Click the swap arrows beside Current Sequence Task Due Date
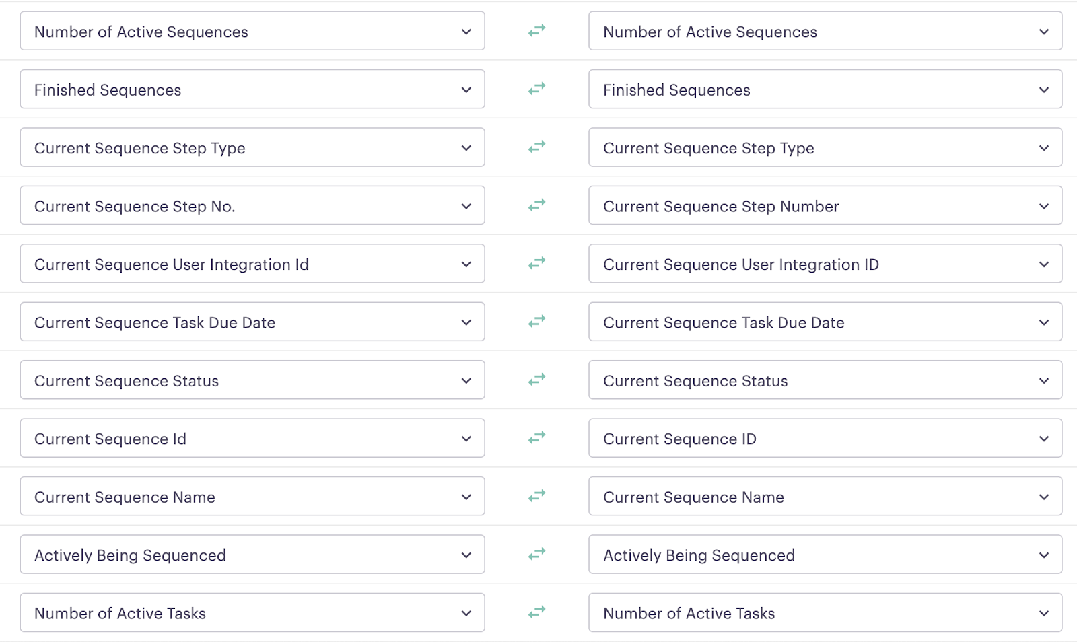 [x=536, y=322]
